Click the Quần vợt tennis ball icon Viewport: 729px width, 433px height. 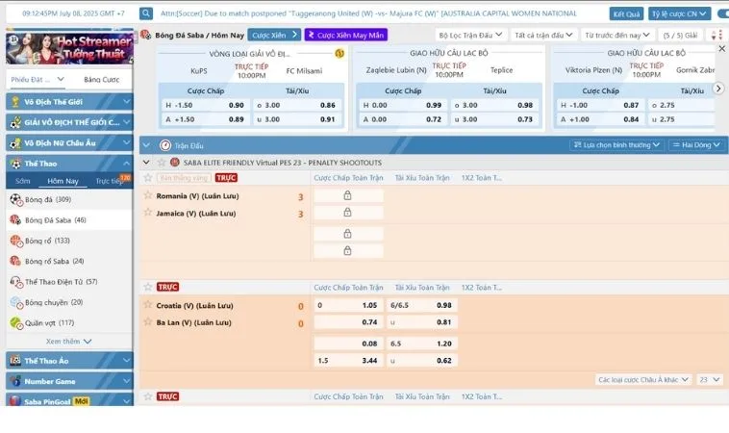(15, 322)
